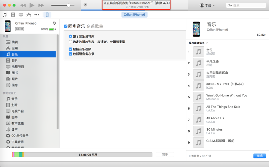The height and width of the screenshot is (167, 269).
Task: Select the song 空位
Action: 228,52
